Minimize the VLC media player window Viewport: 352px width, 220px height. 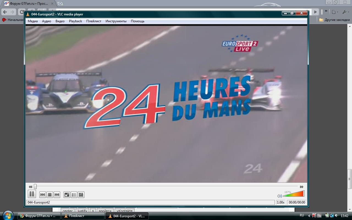click(285, 13)
